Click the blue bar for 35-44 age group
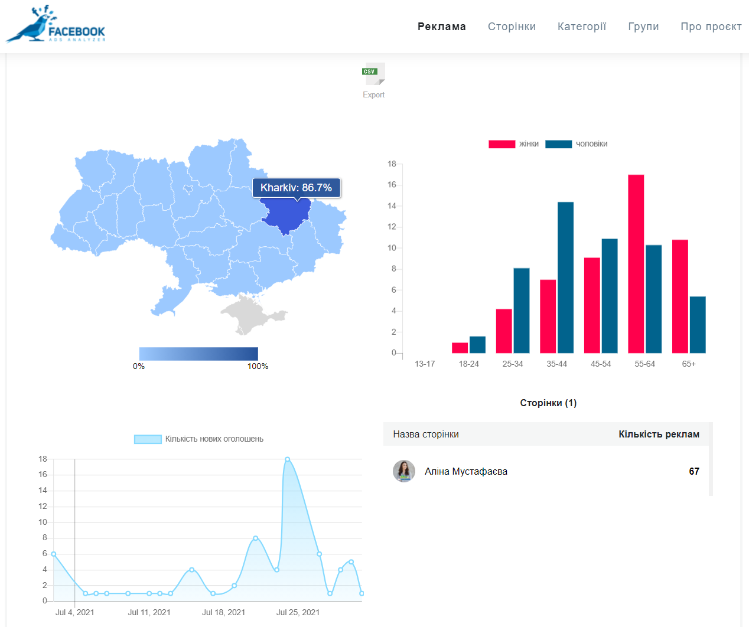Screen dimensions: 749x627 pyautogui.click(x=565, y=277)
